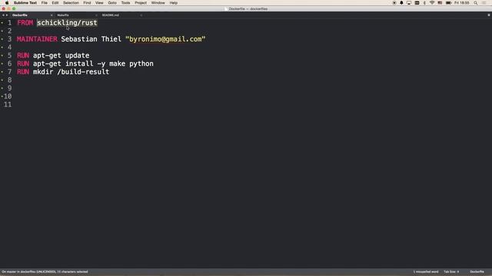Open the Sublime Text application menu
The width and height of the screenshot is (492, 276).
[x=25, y=3]
